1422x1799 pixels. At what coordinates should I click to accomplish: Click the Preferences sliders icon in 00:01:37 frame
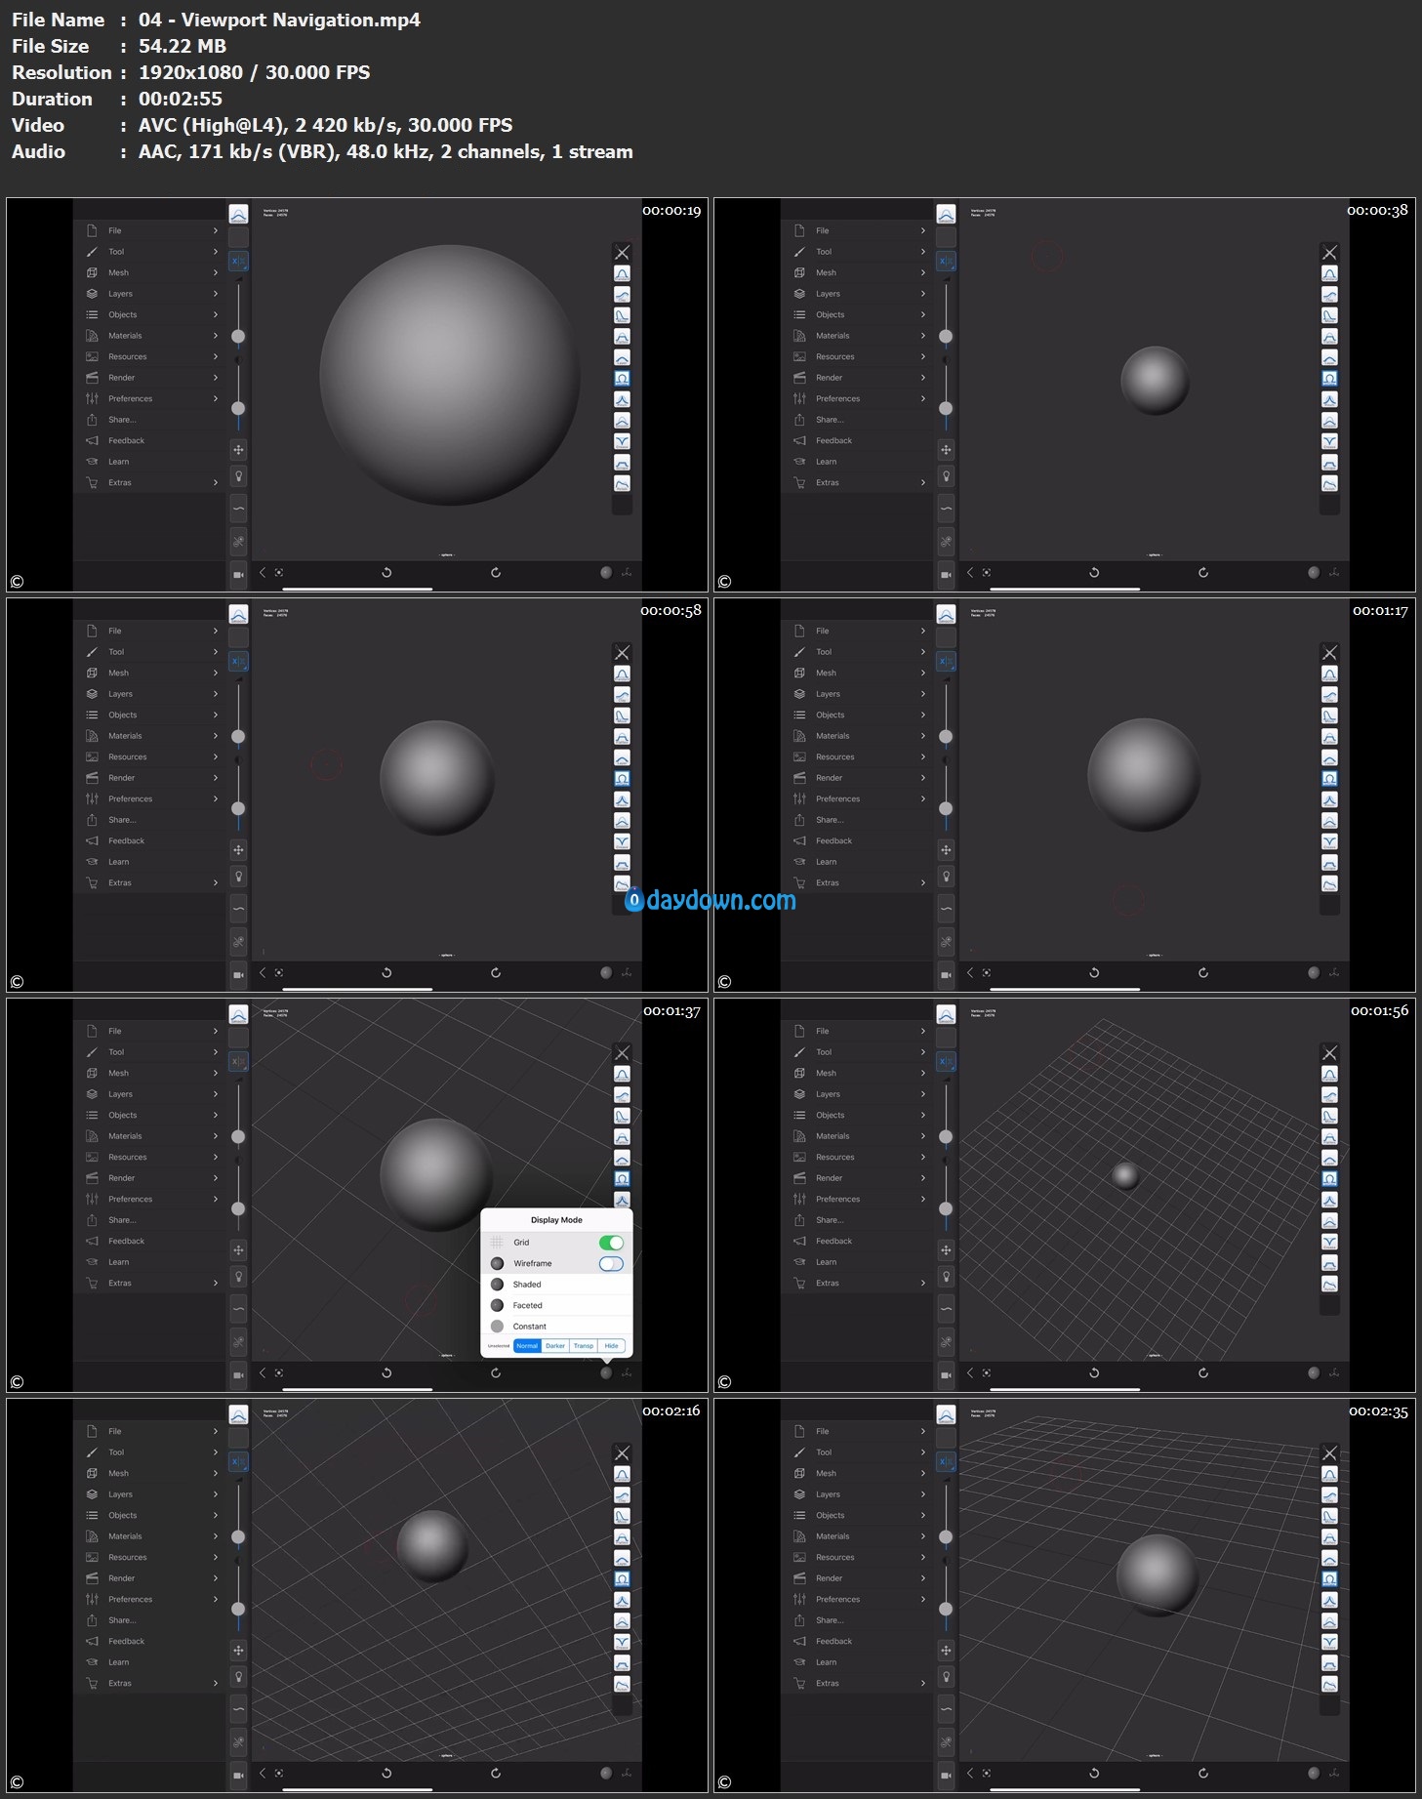[x=92, y=1200]
